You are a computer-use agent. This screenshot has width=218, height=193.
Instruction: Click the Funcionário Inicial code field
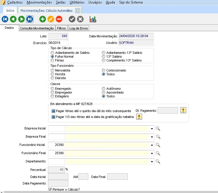[x=56, y=145]
